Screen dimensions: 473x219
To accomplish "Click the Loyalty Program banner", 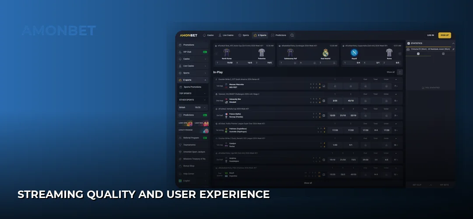I will (x=193, y=131).
